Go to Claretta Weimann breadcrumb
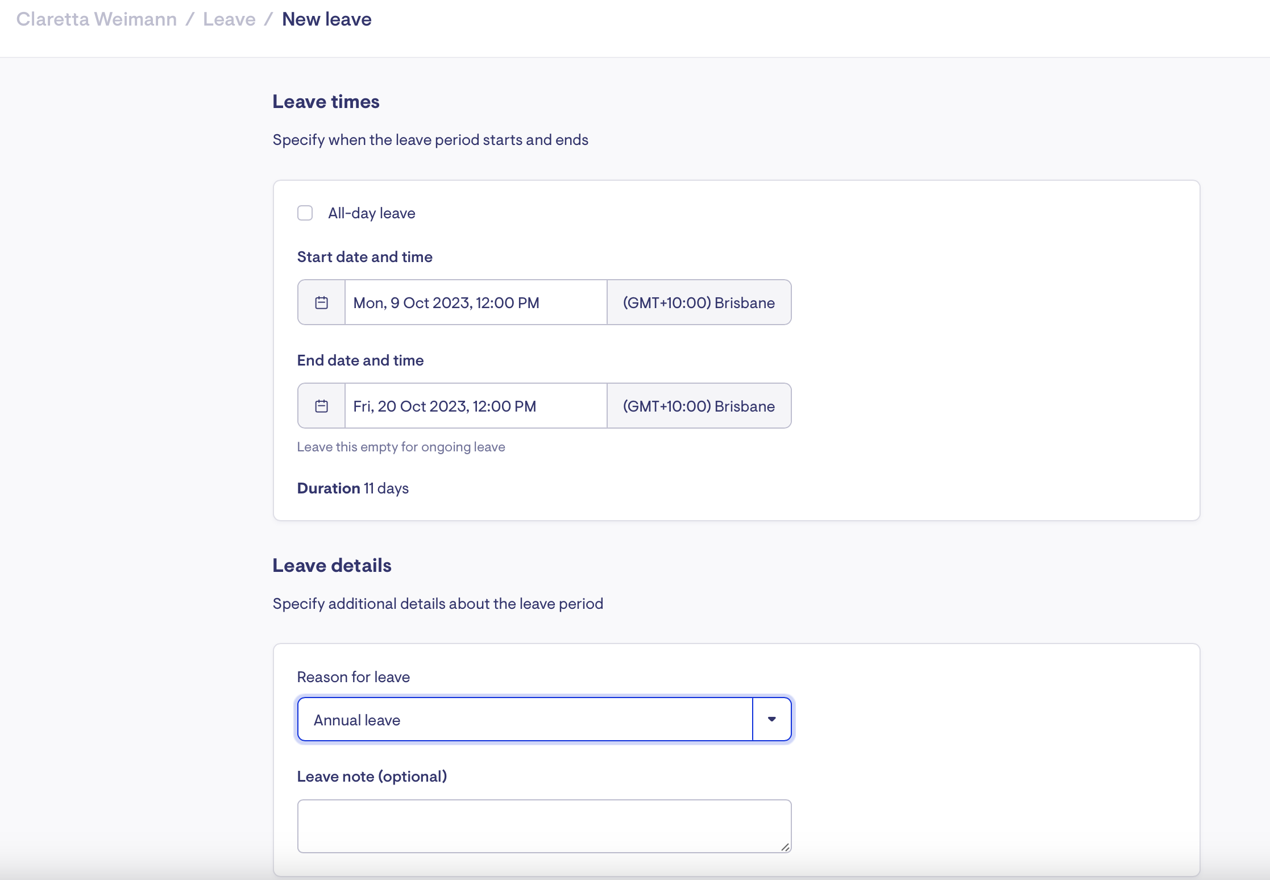Image resolution: width=1270 pixels, height=880 pixels. [x=97, y=19]
